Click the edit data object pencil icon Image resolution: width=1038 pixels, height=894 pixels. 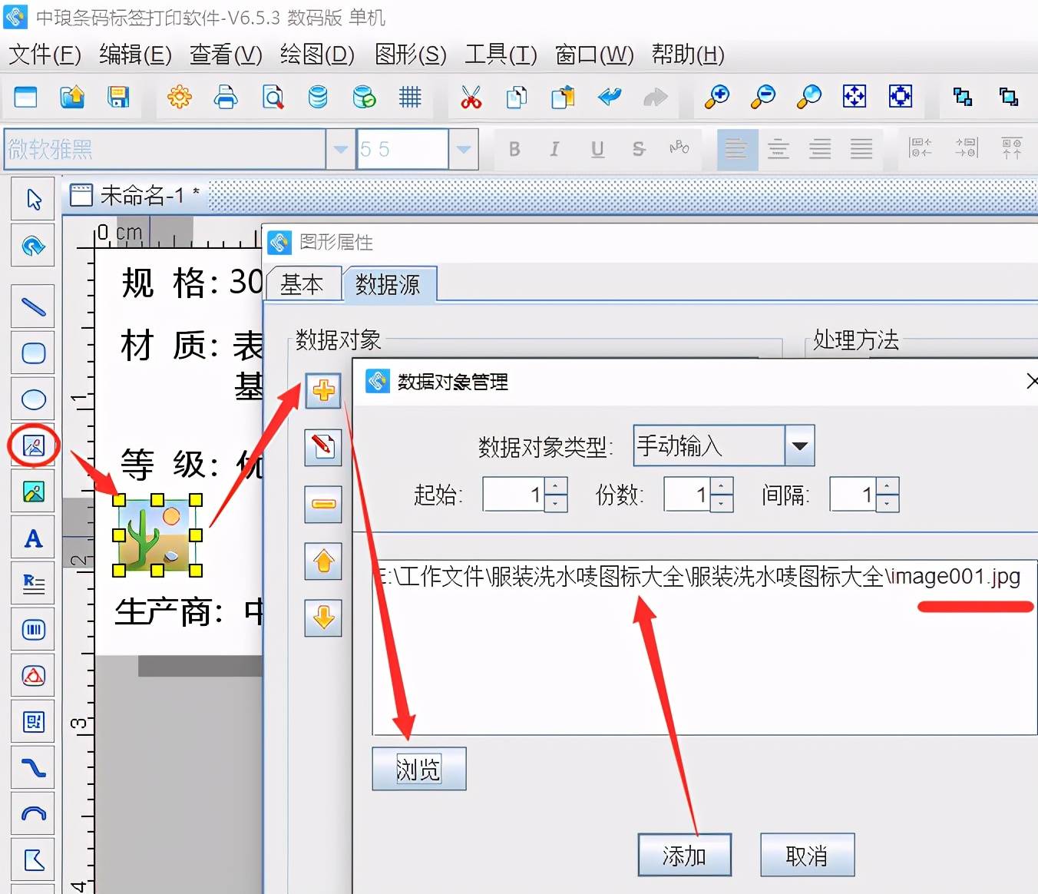tap(323, 446)
